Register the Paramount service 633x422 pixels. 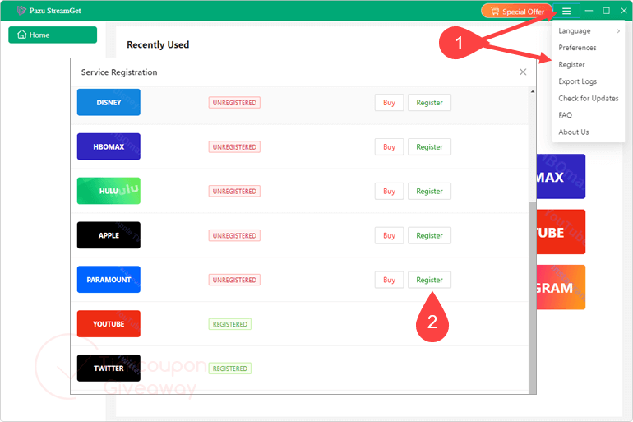click(429, 280)
